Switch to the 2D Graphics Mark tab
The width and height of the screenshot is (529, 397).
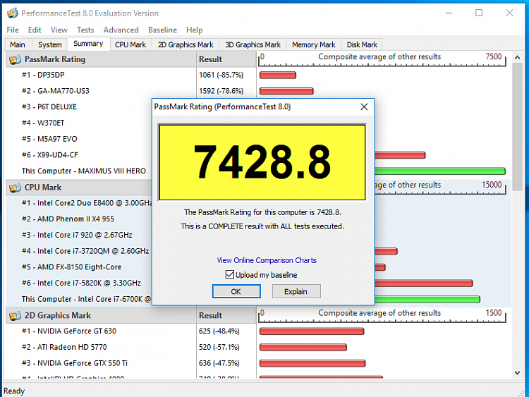[x=186, y=45]
